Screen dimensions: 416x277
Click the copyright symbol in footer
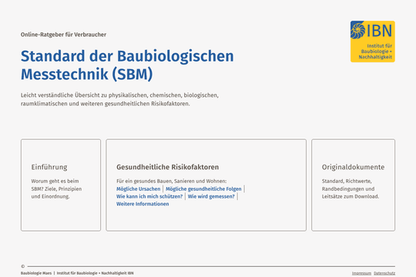pyautogui.click(x=23, y=266)
